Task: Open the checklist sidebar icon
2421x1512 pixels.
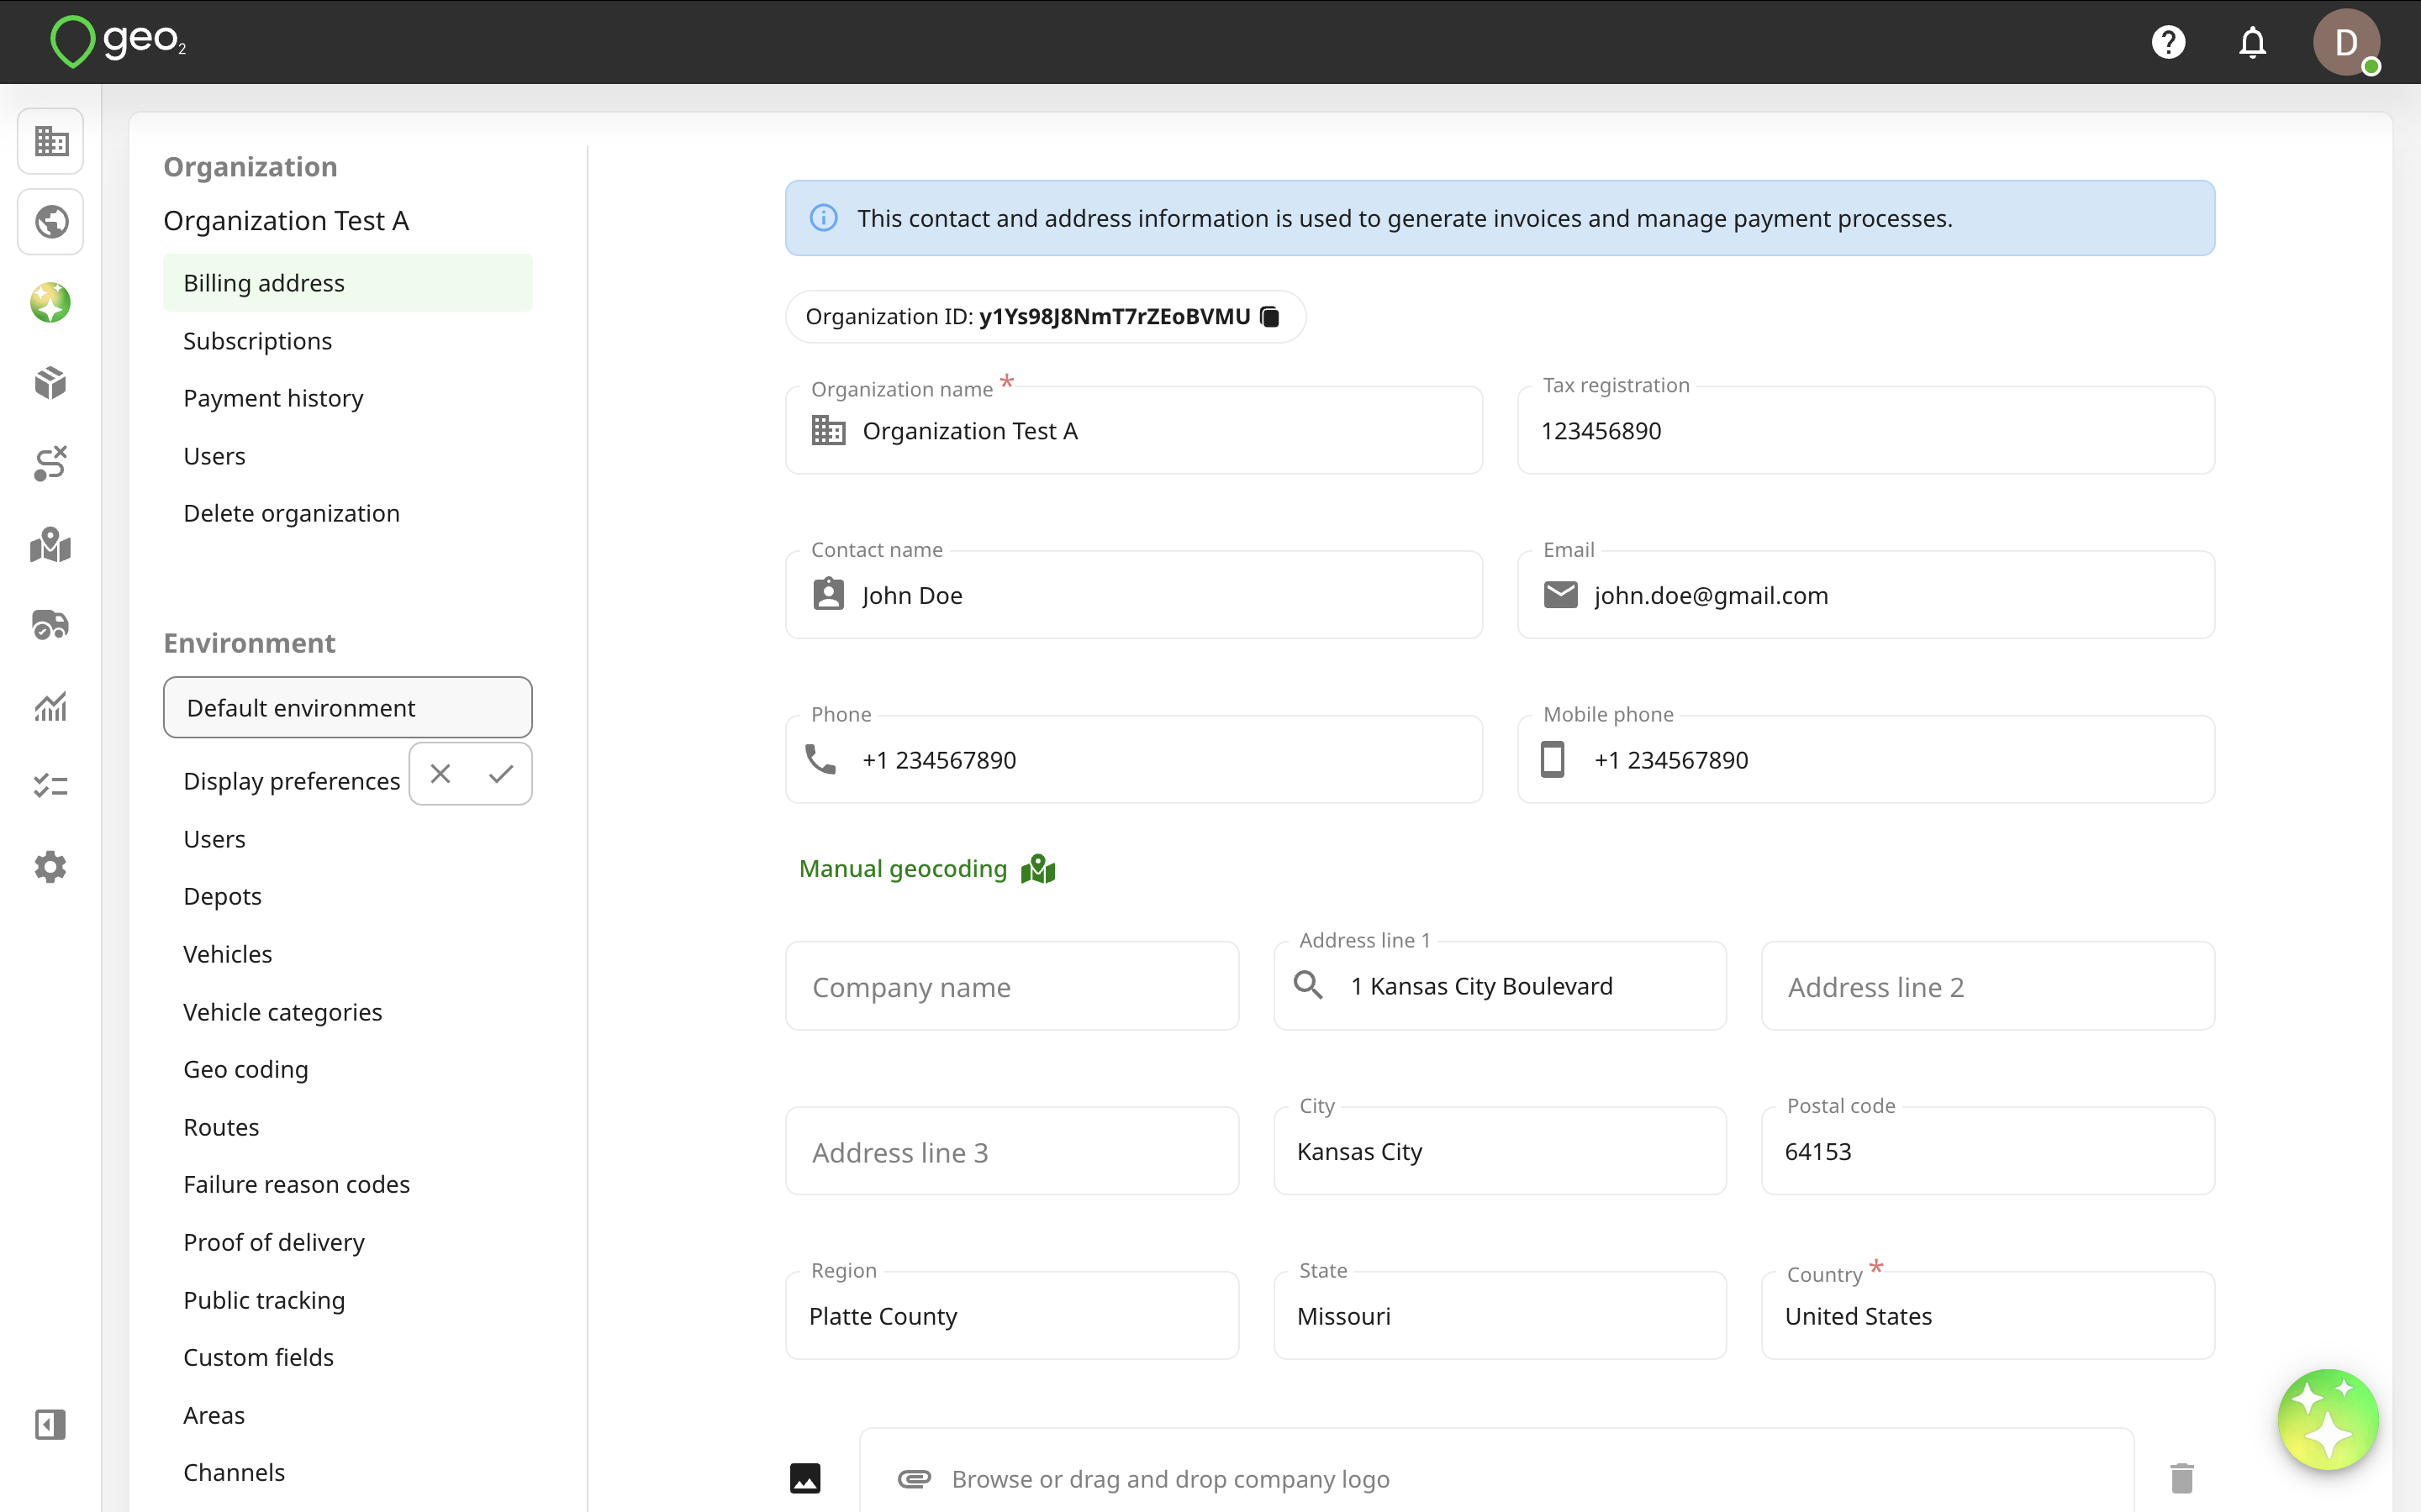Action: 51,786
